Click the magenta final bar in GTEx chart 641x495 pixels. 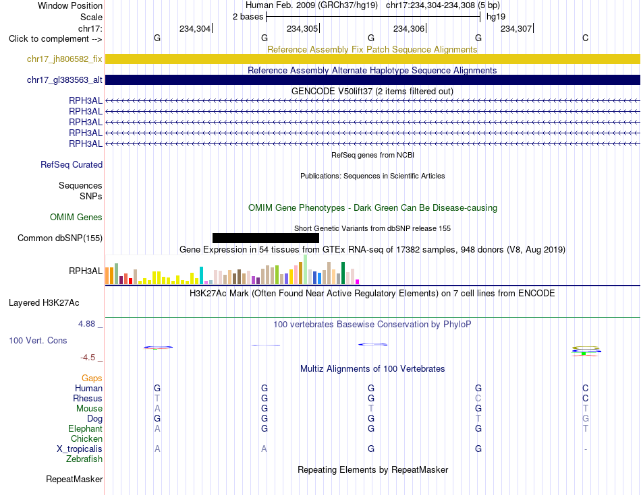point(358,282)
